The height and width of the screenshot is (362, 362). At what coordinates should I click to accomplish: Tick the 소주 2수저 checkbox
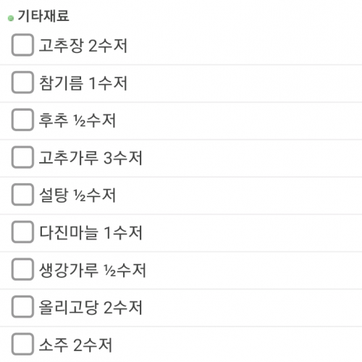pos(22,344)
